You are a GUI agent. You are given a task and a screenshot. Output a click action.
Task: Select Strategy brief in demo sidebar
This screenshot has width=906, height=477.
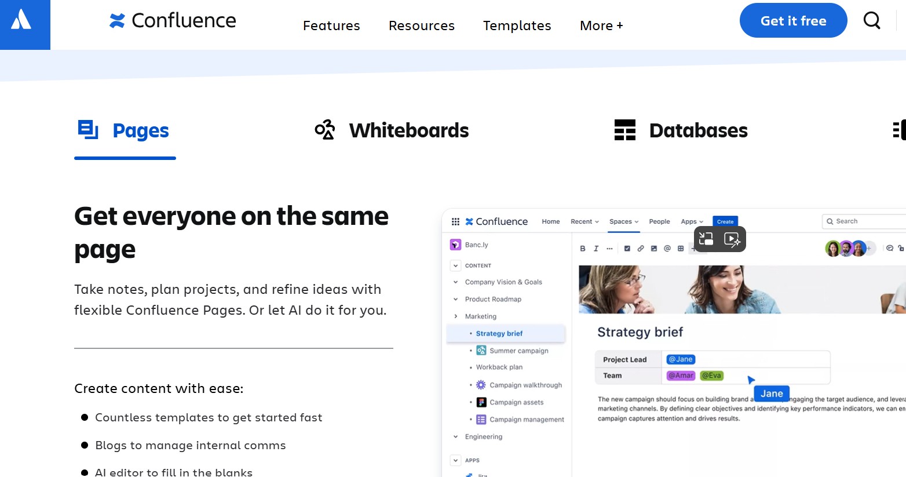tap(506, 333)
